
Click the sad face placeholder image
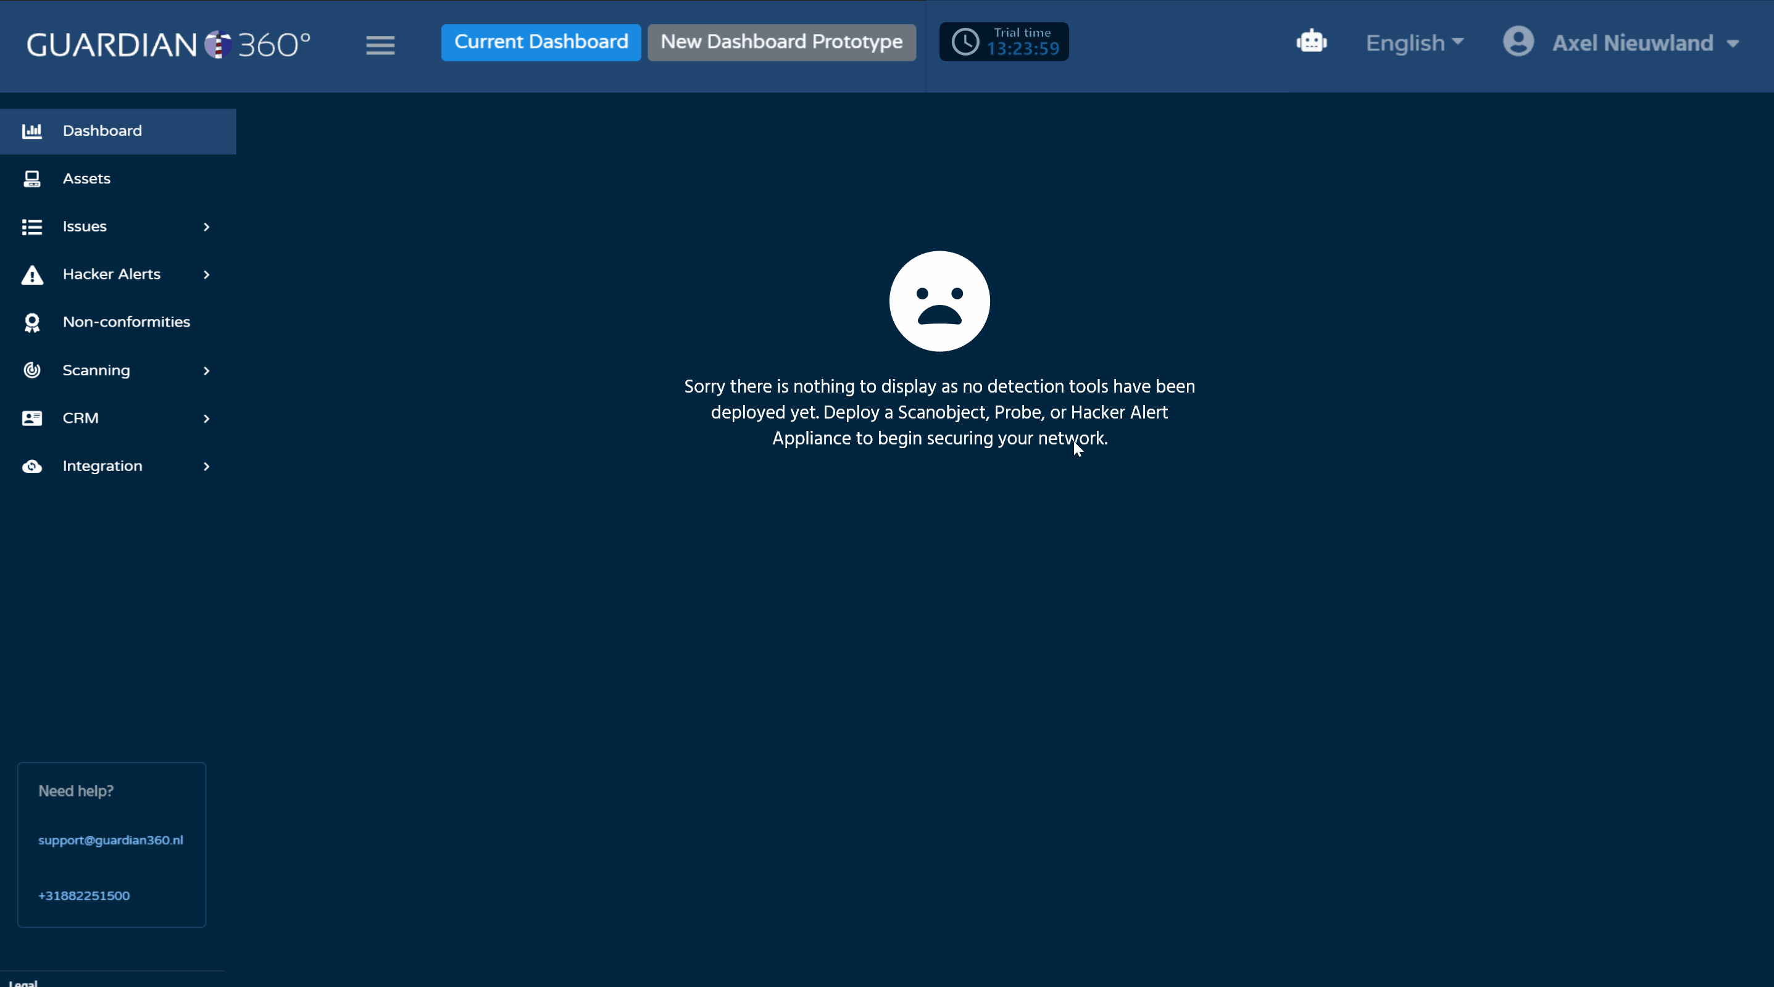pos(939,301)
